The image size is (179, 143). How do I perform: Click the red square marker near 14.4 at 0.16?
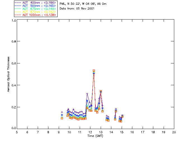[116, 111]
